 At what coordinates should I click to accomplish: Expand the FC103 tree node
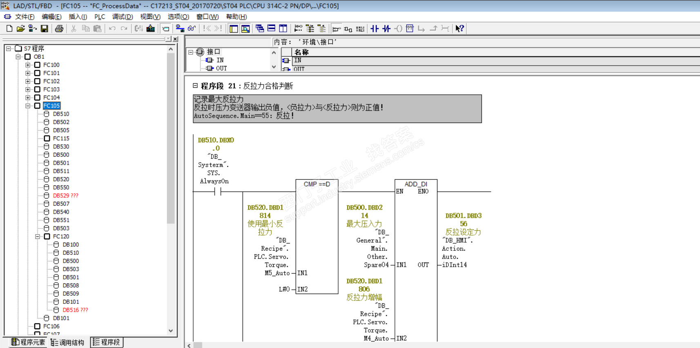[28, 89]
